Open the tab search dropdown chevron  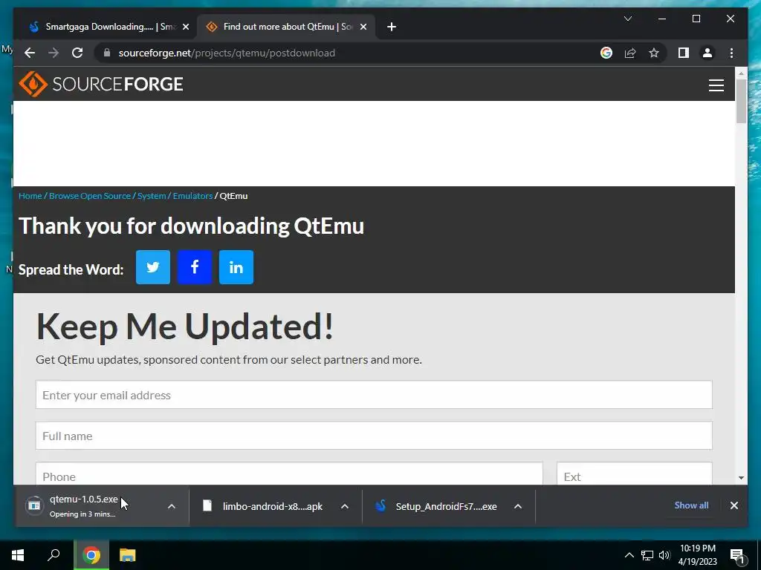point(627,19)
